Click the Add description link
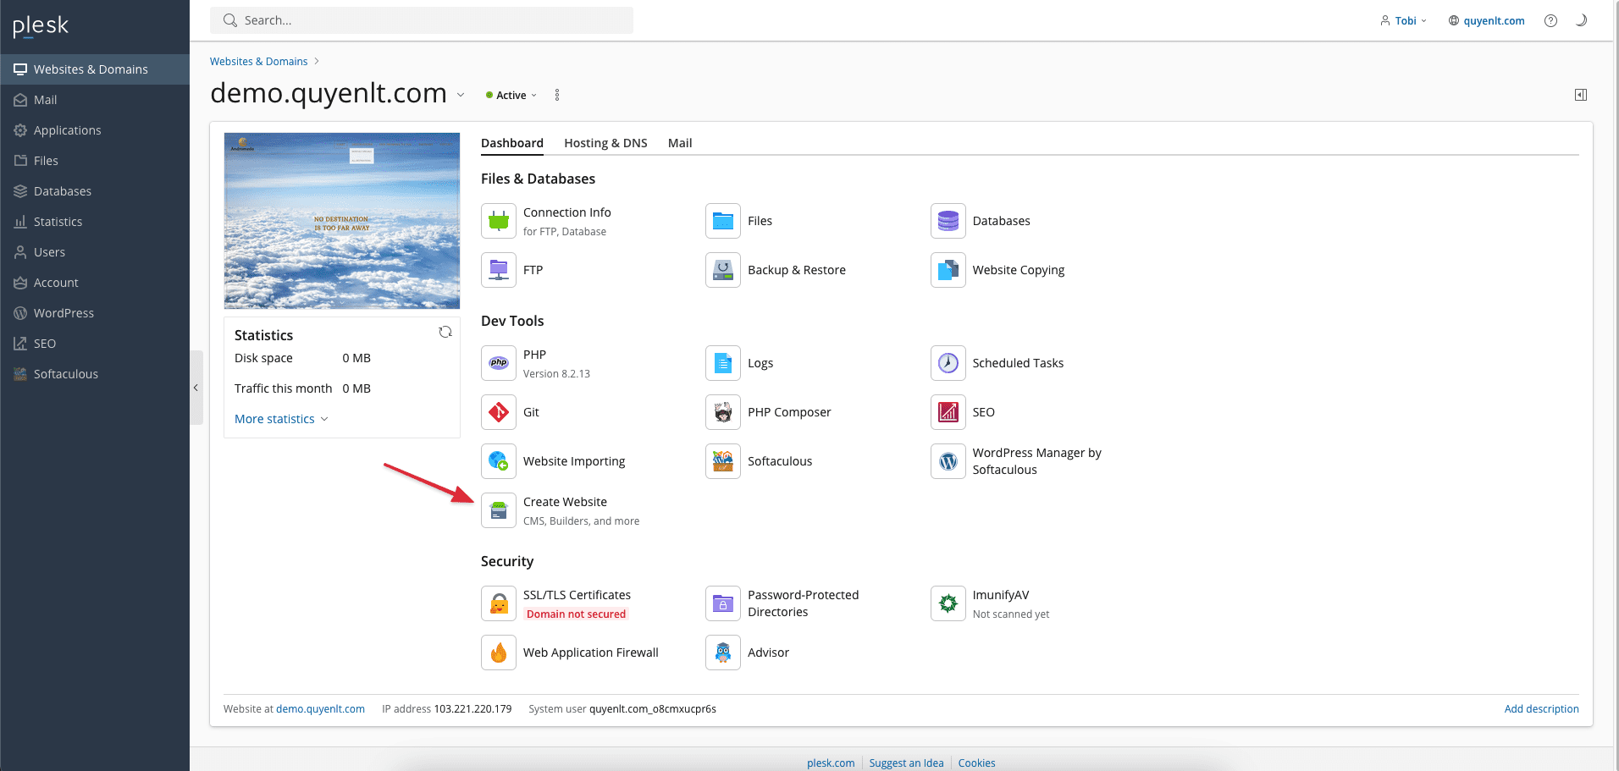This screenshot has width=1619, height=771. pyautogui.click(x=1541, y=709)
